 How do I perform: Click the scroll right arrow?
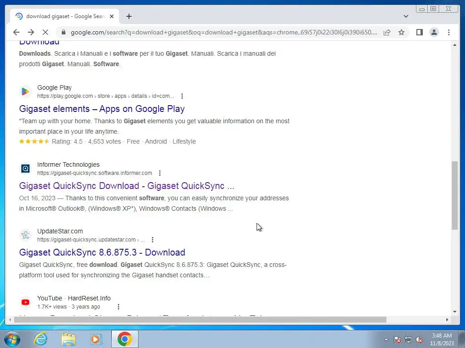click(447, 319)
